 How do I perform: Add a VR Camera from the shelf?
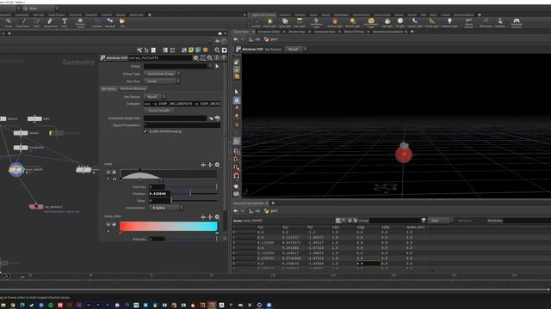[486, 23]
